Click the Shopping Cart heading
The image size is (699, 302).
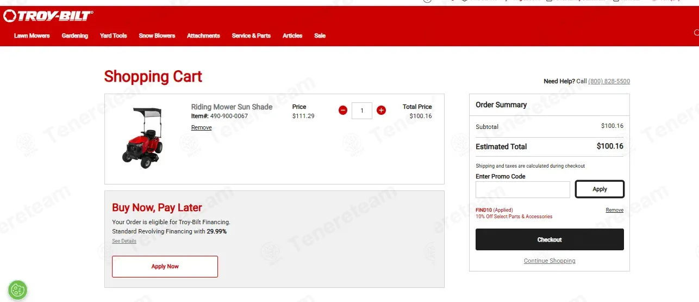[x=153, y=77]
